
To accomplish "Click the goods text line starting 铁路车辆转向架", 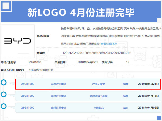I will click(x=111, y=28).
